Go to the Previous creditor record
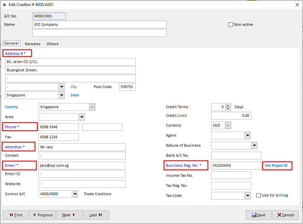The image size is (303, 224). (x=43, y=215)
